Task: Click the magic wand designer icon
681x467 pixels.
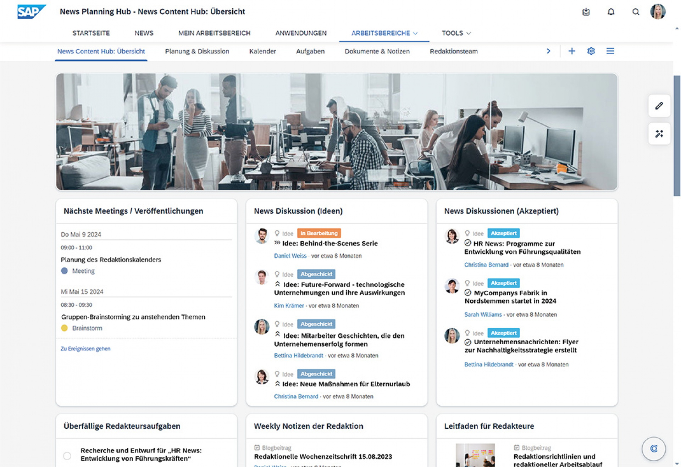Action: tap(659, 134)
